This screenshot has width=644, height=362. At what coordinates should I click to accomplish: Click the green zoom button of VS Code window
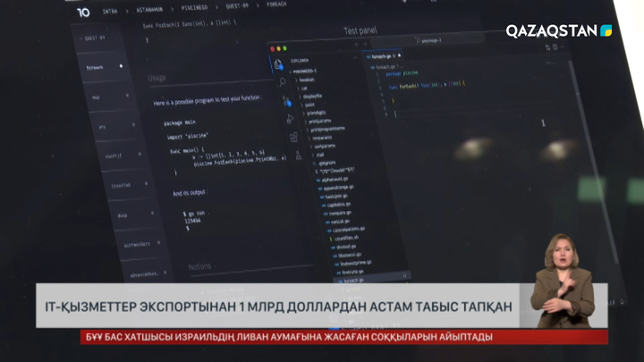pyautogui.click(x=284, y=48)
